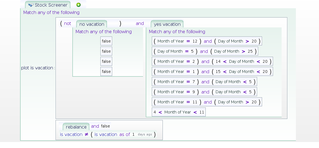Click the 'is vacation as of' link
This screenshot has width=319, height=148.
point(112,134)
